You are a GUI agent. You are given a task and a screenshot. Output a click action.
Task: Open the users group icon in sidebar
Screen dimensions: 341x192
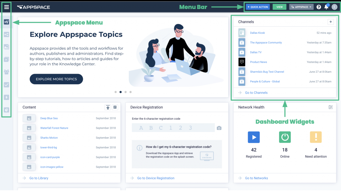pos(6,72)
